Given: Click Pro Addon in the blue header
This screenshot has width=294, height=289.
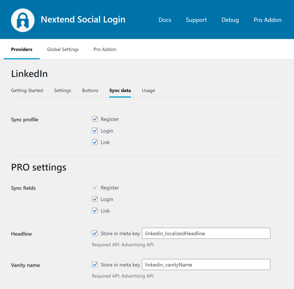Looking at the screenshot, I should click(x=267, y=20).
